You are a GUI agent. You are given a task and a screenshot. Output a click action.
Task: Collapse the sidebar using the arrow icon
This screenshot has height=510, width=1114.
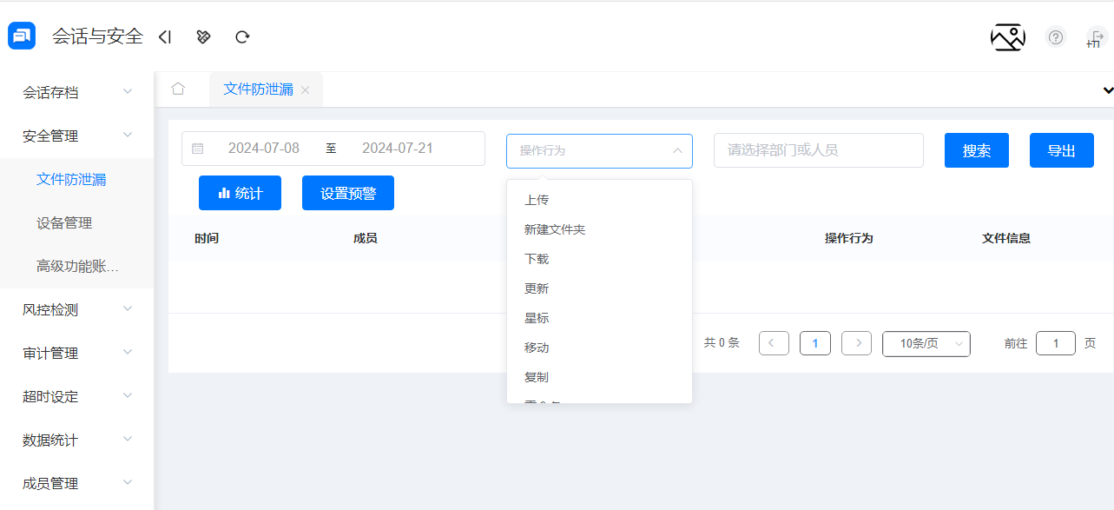click(x=165, y=36)
